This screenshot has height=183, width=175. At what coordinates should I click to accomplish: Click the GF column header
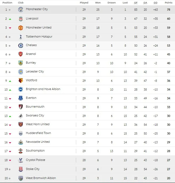136,3
